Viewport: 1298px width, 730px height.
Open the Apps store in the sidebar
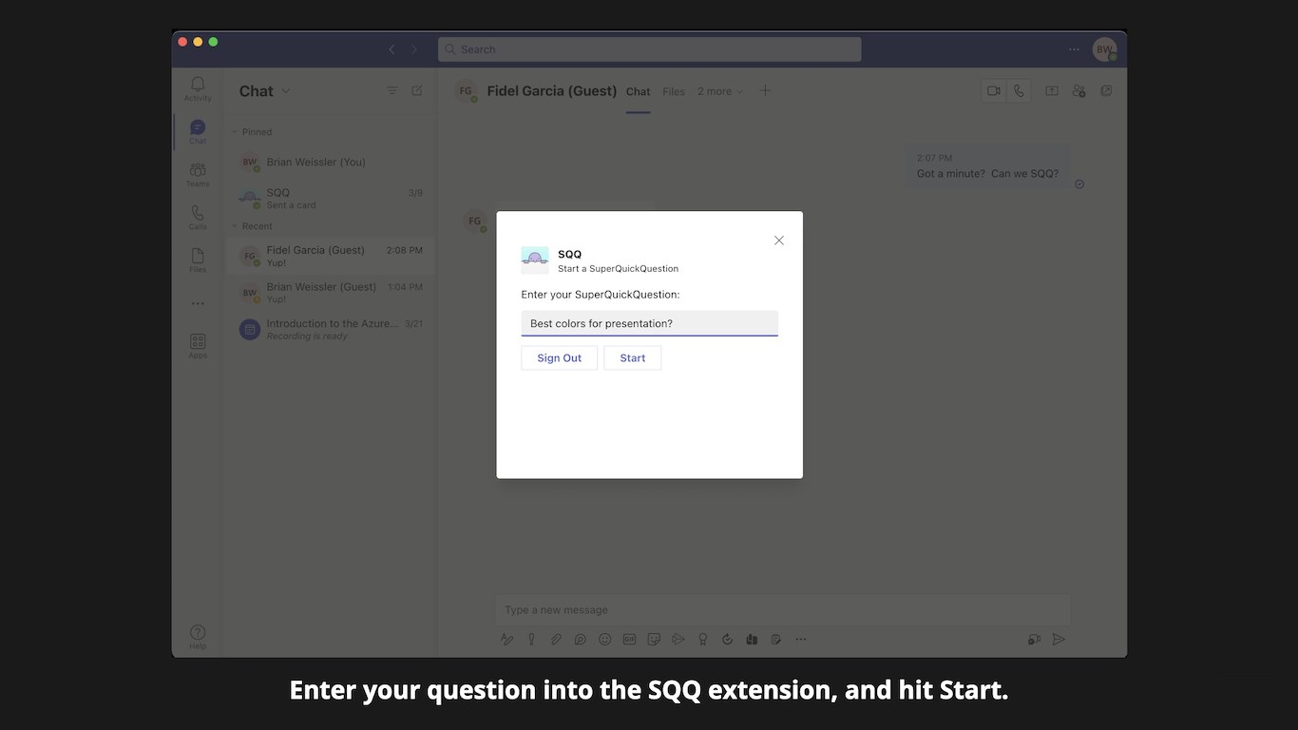(x=198, y=346)
